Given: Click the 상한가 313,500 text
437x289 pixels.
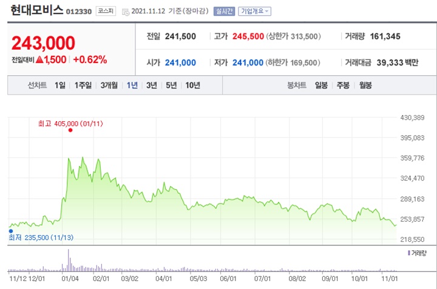Looking at the screenshot, I should tap(293, 36).
